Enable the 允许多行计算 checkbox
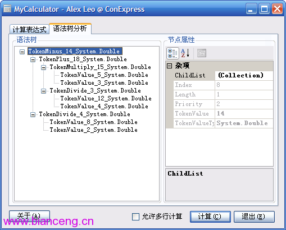Image resolution: width=286 pixels, height=230 pixels. (135, 217)
